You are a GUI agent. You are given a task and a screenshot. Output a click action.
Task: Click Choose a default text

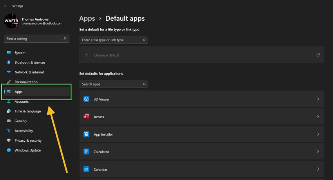pyautogui.click(x=107, y=55)
